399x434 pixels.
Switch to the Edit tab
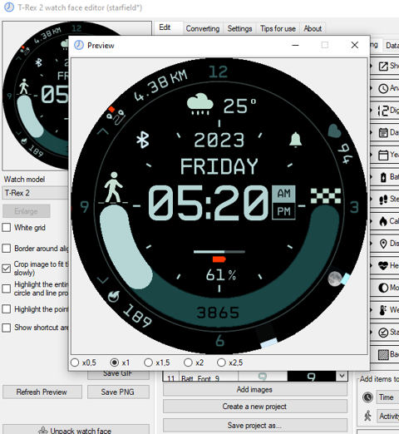(165, 27)
